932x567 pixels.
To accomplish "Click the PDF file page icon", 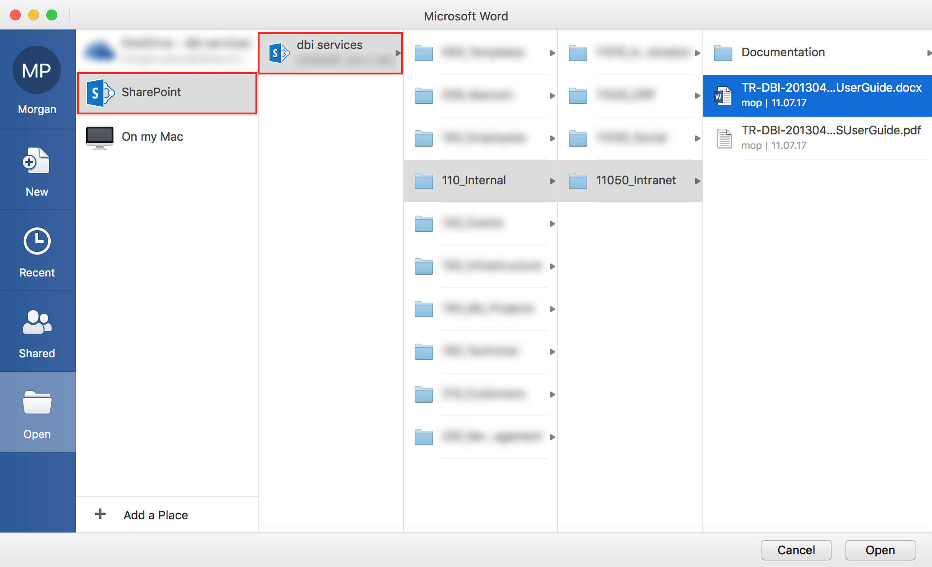I will (x=724, y=138).
